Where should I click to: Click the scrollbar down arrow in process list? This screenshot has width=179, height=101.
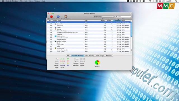(131, 52)
